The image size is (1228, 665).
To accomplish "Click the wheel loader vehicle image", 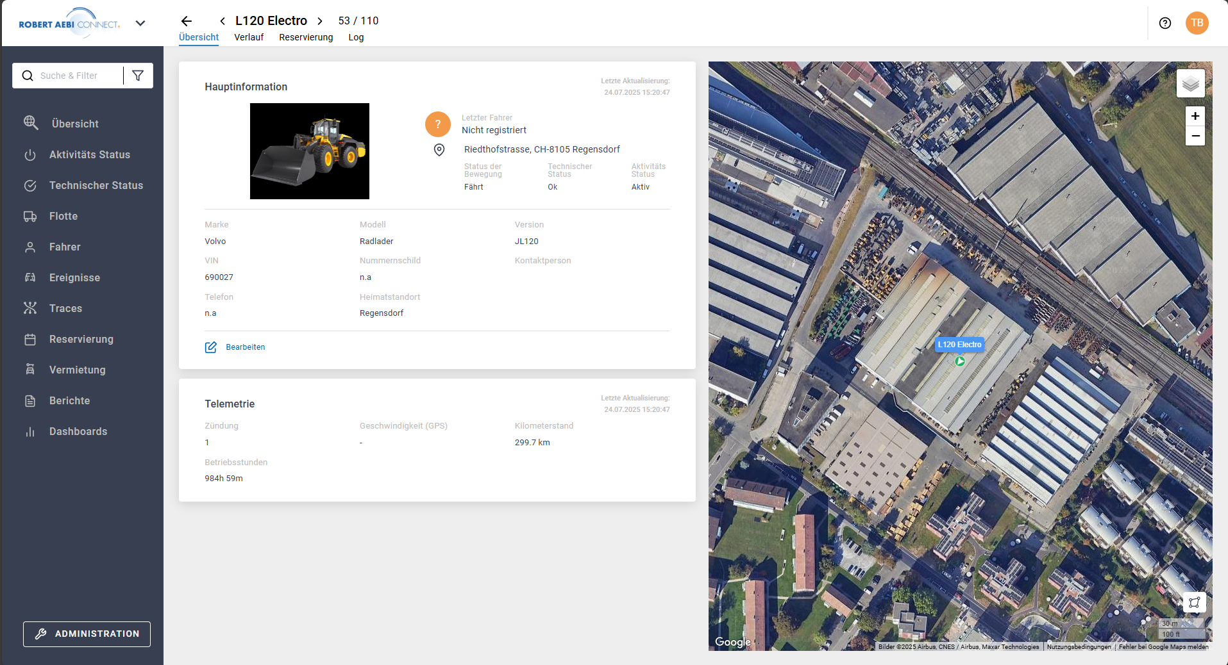I will click(x=309, y=151).
